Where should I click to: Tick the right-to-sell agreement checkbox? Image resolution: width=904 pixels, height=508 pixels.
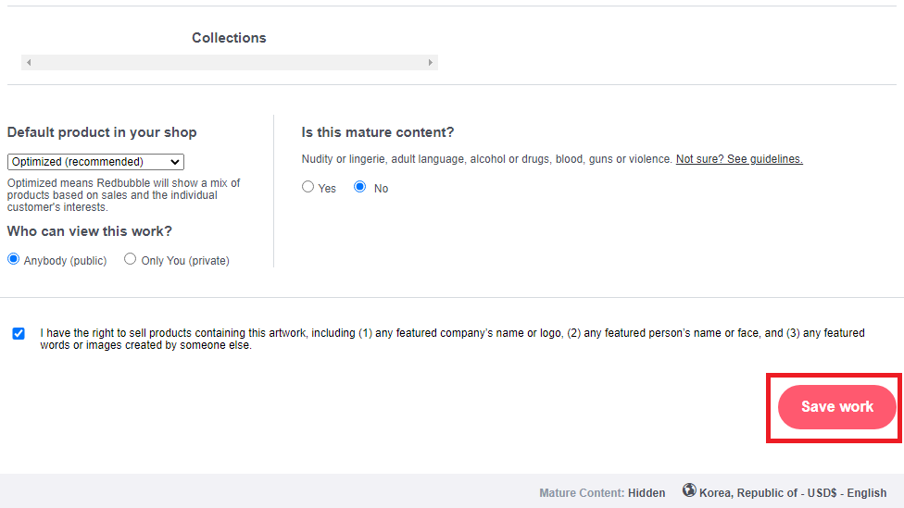(19, 333)
